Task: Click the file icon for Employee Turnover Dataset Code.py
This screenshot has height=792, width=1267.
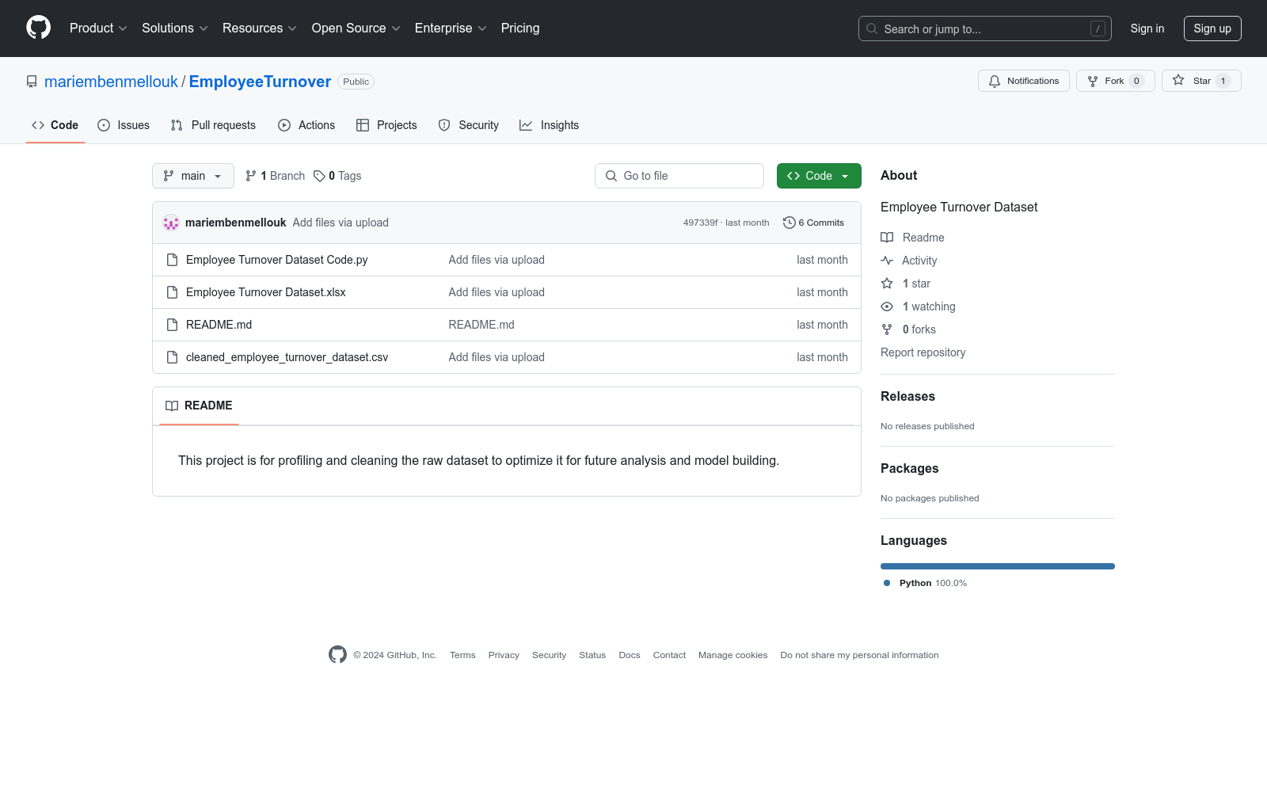Action: 172,260
